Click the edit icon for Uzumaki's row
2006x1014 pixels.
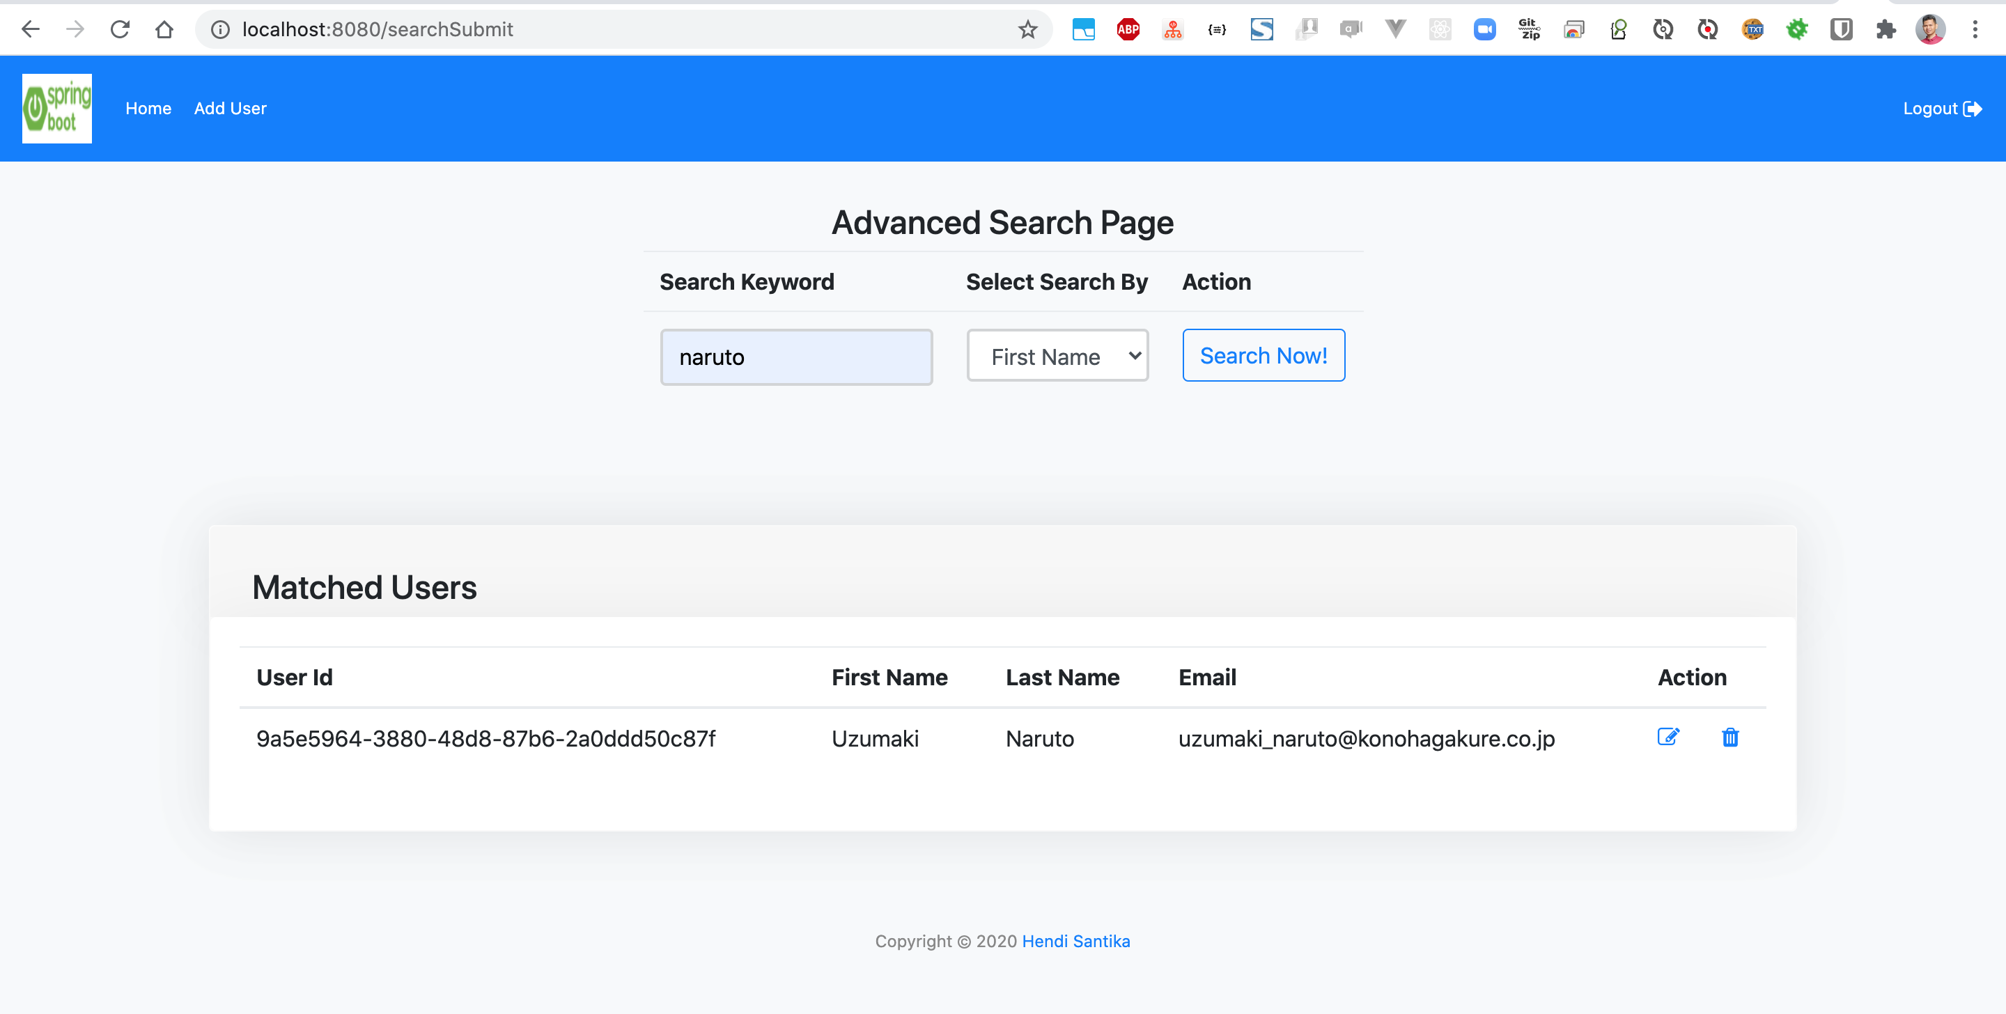click(x=1667, y=737)
